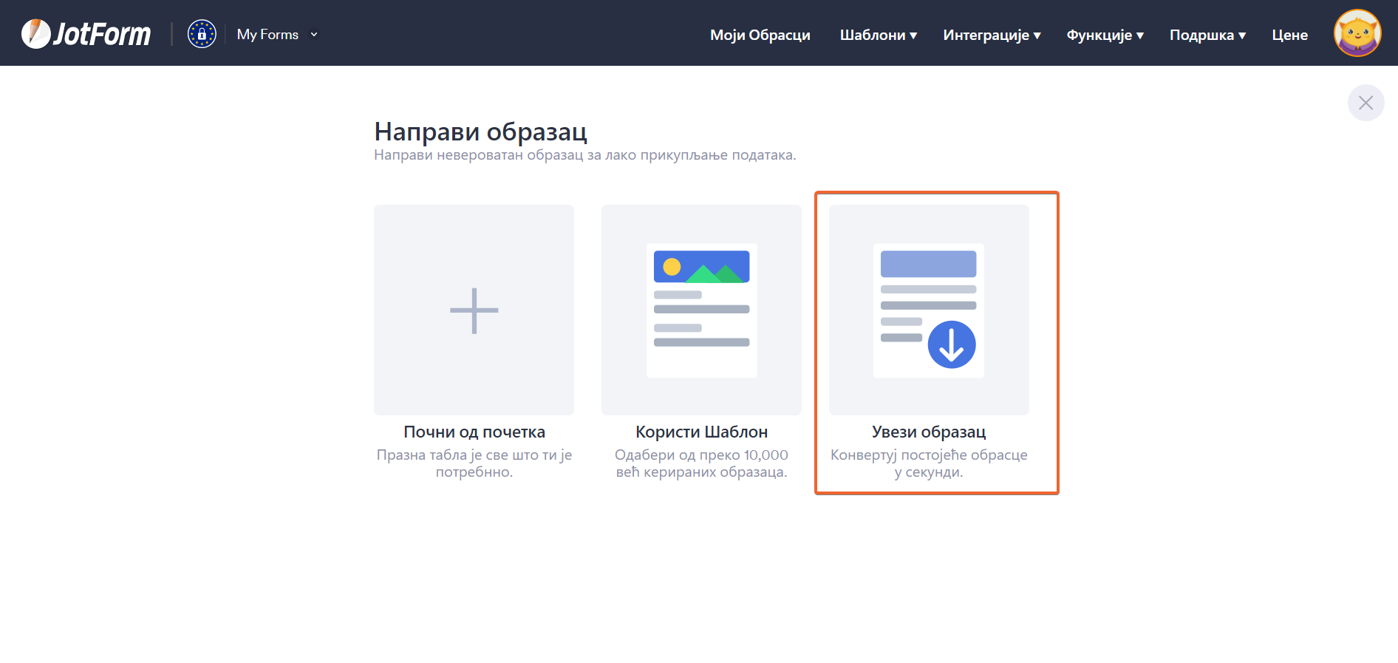This screenshot has width=1398, height=663.
Task: Select the template picture document icon
Action: 701,310
